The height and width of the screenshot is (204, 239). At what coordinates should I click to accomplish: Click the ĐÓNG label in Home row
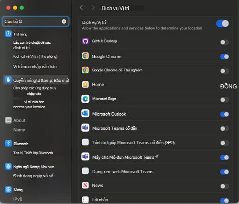coord(228,87)
